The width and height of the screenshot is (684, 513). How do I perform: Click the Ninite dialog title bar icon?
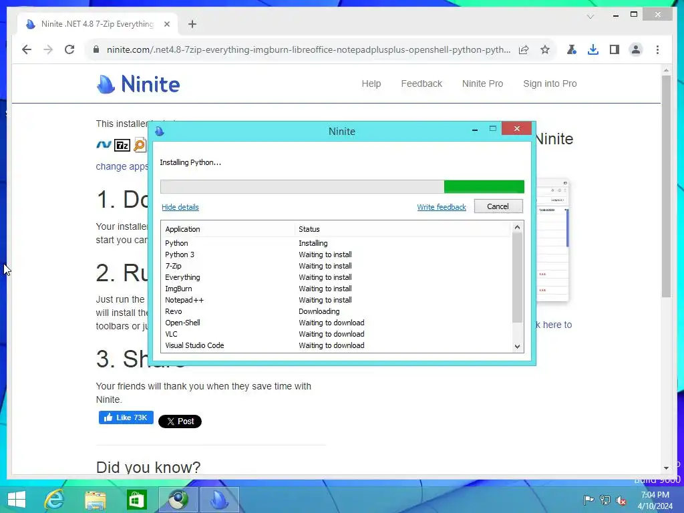[160, 131]
